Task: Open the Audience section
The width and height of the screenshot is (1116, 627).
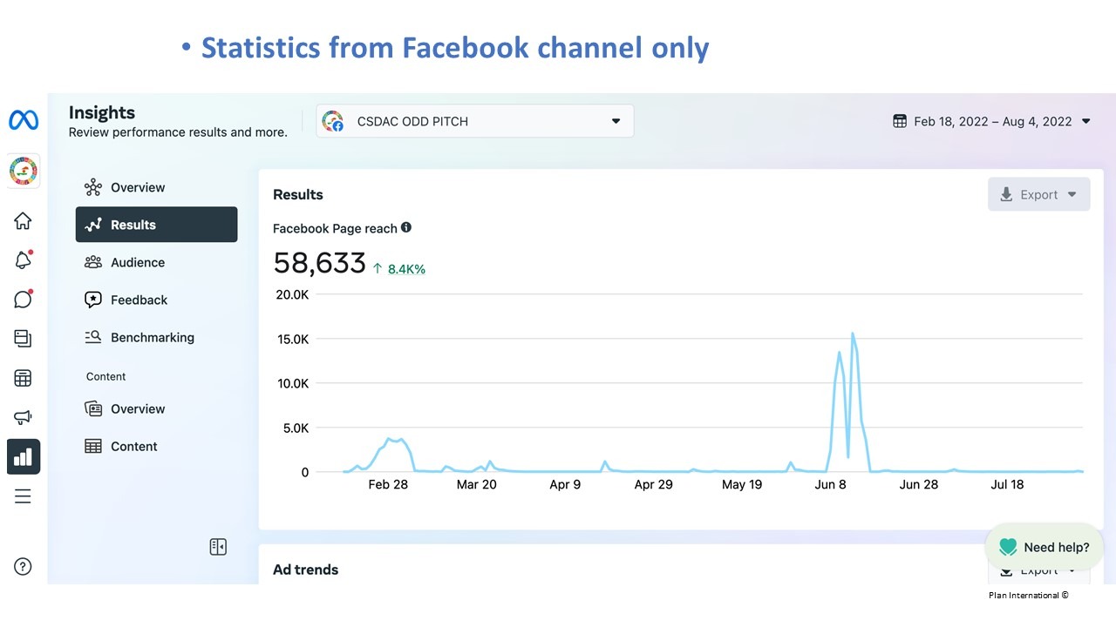Action: pos(156,262)
